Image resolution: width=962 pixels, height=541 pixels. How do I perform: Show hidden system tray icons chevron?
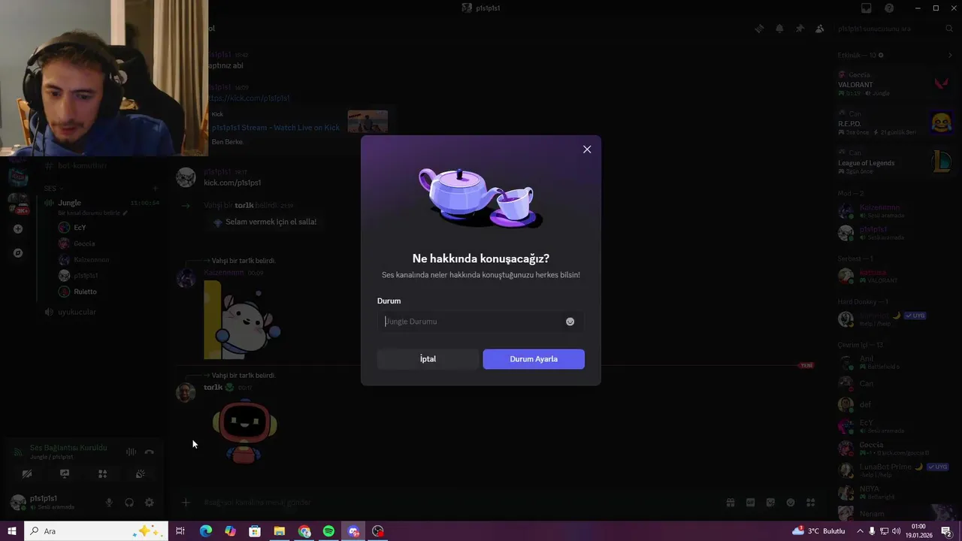point(860,531)
